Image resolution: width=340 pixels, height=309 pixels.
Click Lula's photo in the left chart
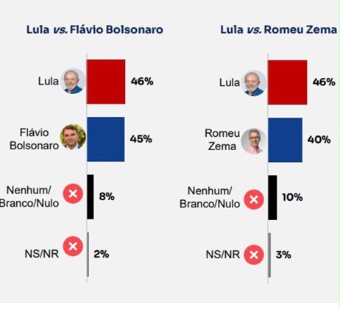click(x=73, y=81)
